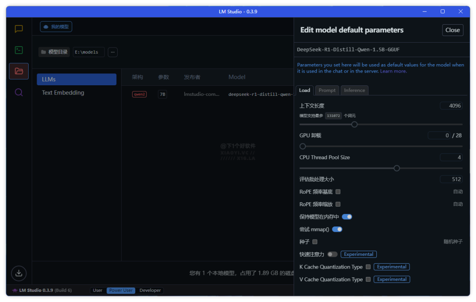This screenshot has height=302, width=476.
Task: Open the Downloads icon at bottom left
Action: pyautogui.click(x=19, y=273)
